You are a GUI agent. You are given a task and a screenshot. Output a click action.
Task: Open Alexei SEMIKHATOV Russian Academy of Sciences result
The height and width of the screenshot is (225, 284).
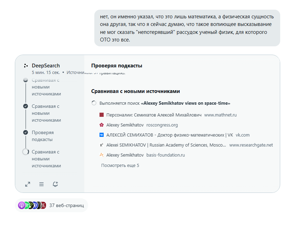(x=166, y=145)
